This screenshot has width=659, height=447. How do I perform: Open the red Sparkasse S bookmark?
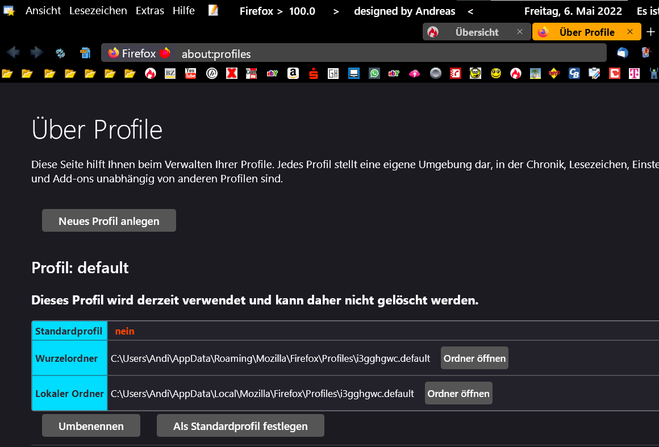click(314, 73)
